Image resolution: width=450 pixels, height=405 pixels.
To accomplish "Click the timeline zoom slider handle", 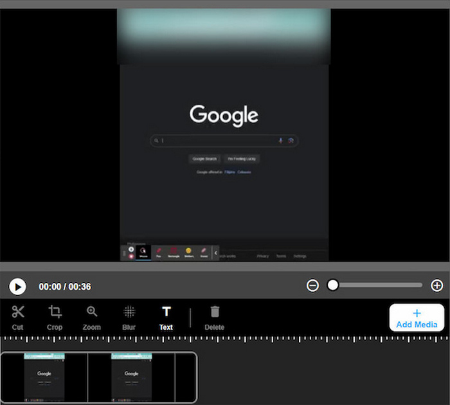I will tap(332, 285).
